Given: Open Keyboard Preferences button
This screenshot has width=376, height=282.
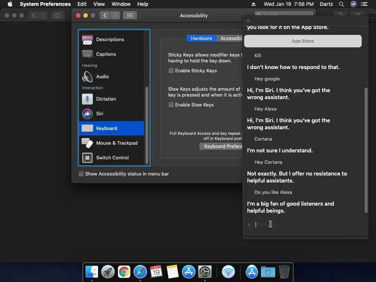Looking at the screenshot, I should coord(221,146).
